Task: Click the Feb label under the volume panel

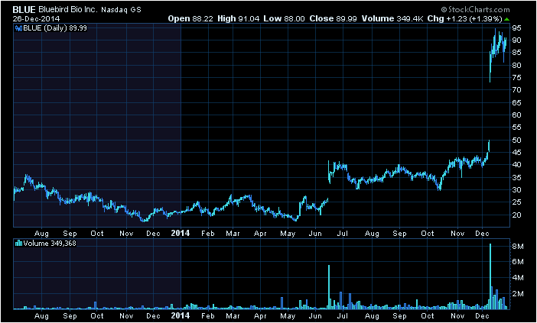Action: 208,316
